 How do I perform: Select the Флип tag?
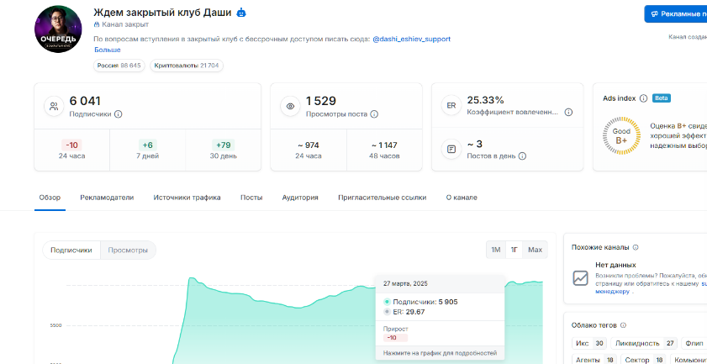[x=694, y=343]
